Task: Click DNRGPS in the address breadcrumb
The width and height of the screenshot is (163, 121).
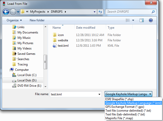Action: pos(58,12)
